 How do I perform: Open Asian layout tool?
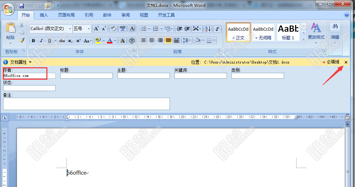(x=197, y=29)
